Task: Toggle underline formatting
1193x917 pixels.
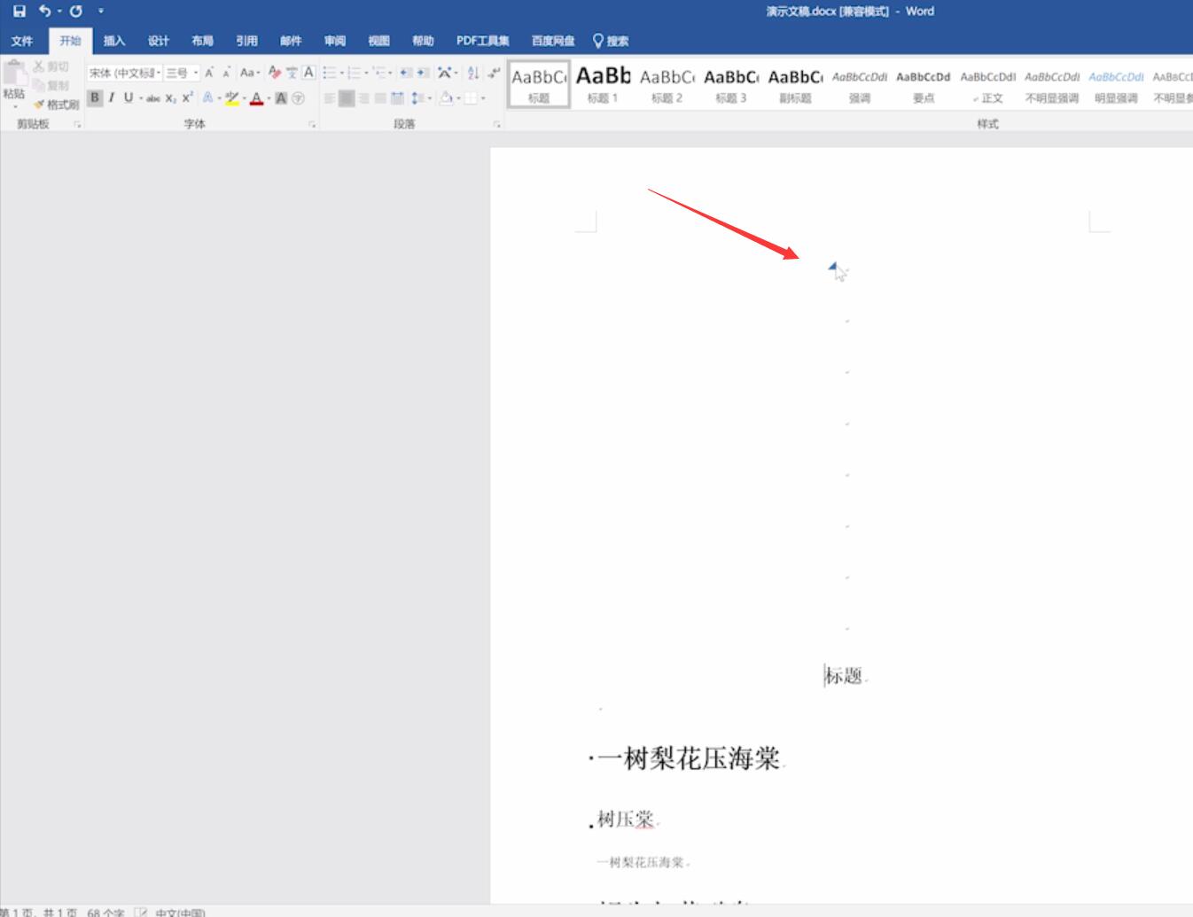Action: (129, 97)
